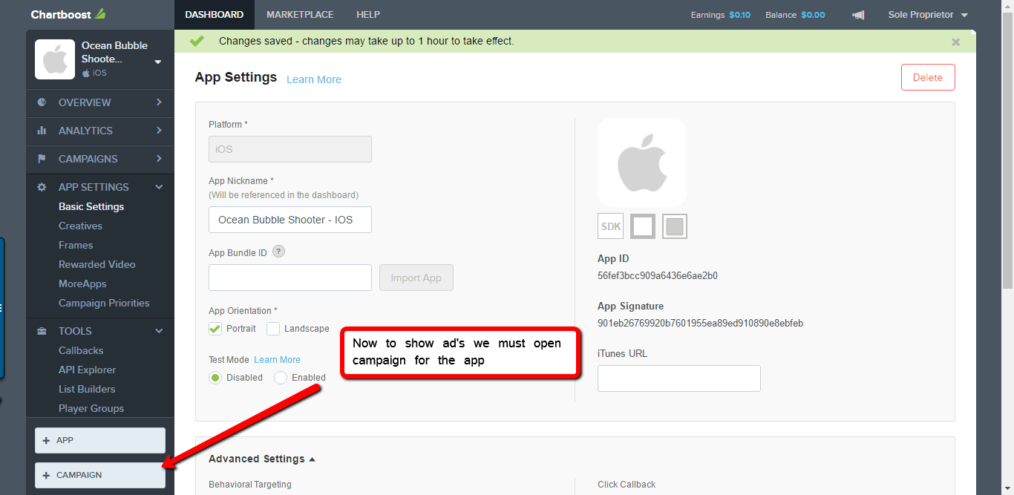
Task: Open Rewarded Video in sidebar
Action: (x=97, y=264)
